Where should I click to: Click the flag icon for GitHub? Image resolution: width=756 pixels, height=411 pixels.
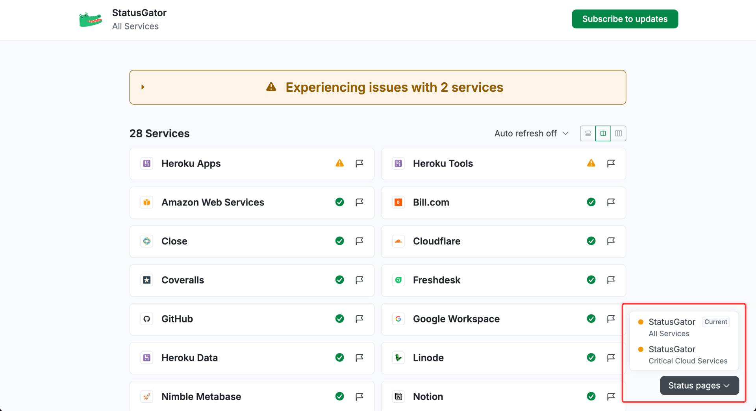(x=359, y=319)
